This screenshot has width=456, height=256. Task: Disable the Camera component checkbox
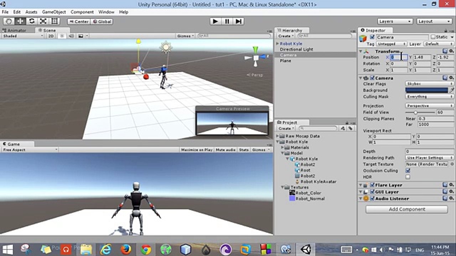[x=372, y=78]
